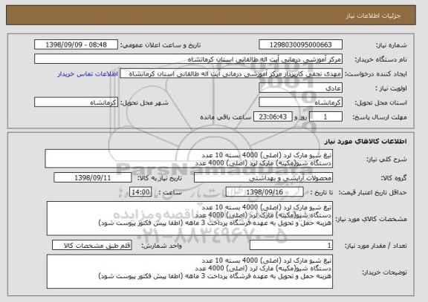Click the label 'اولویت نیاز :'
Screen dimensions: 428x302
tap(391, 88)
